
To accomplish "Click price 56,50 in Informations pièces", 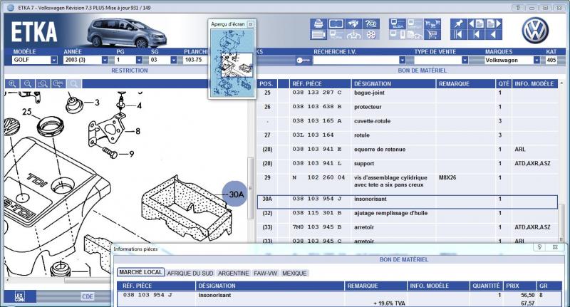I will coord(528,295).
